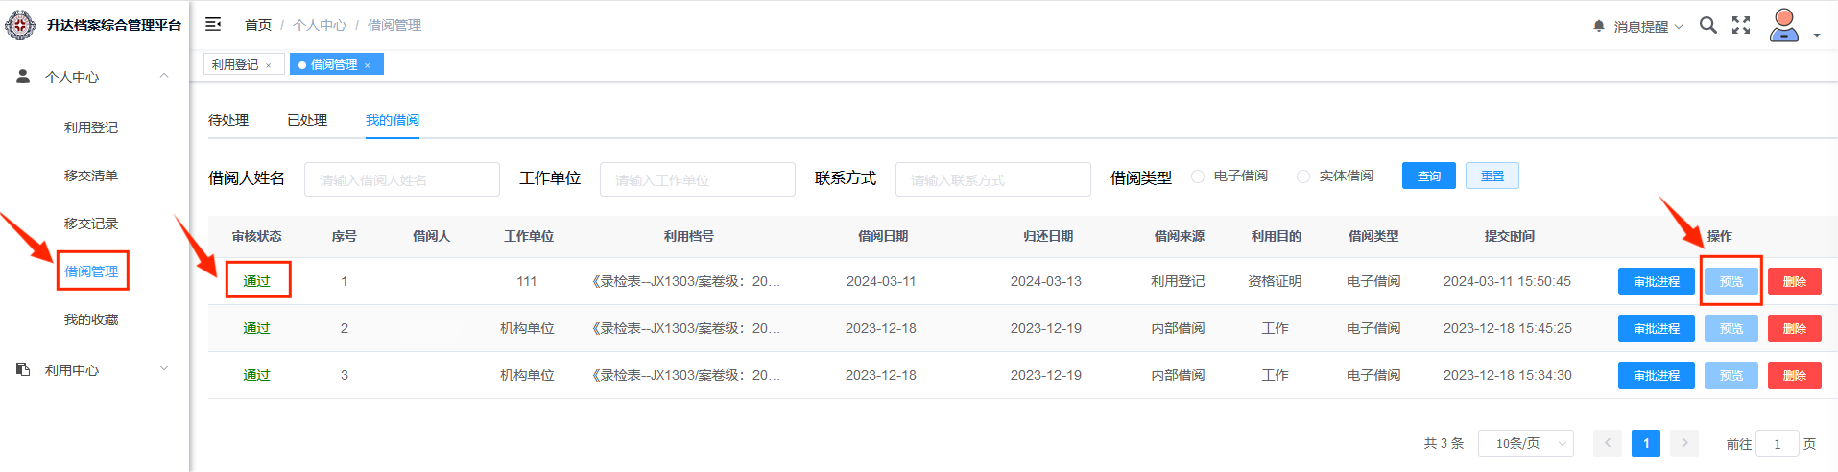This screenshot has width=1838, height=472.
Task: Open 移交清单 in the sidebar
Action: click(x=91, y=176)
